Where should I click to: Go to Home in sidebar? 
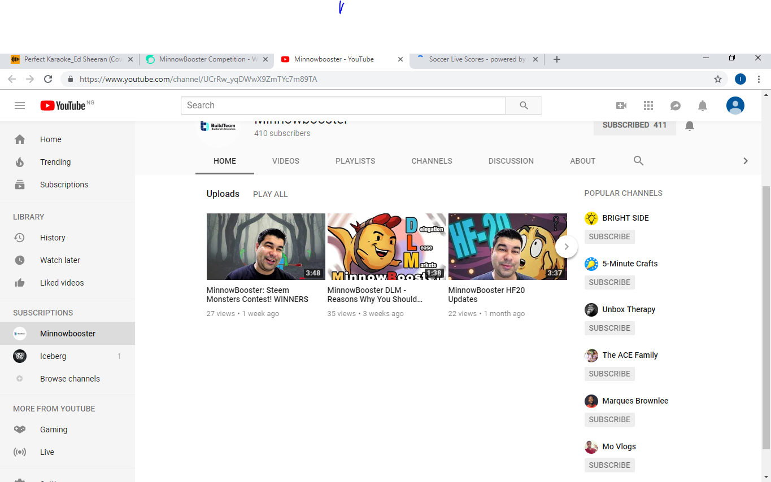click(67, 139)
